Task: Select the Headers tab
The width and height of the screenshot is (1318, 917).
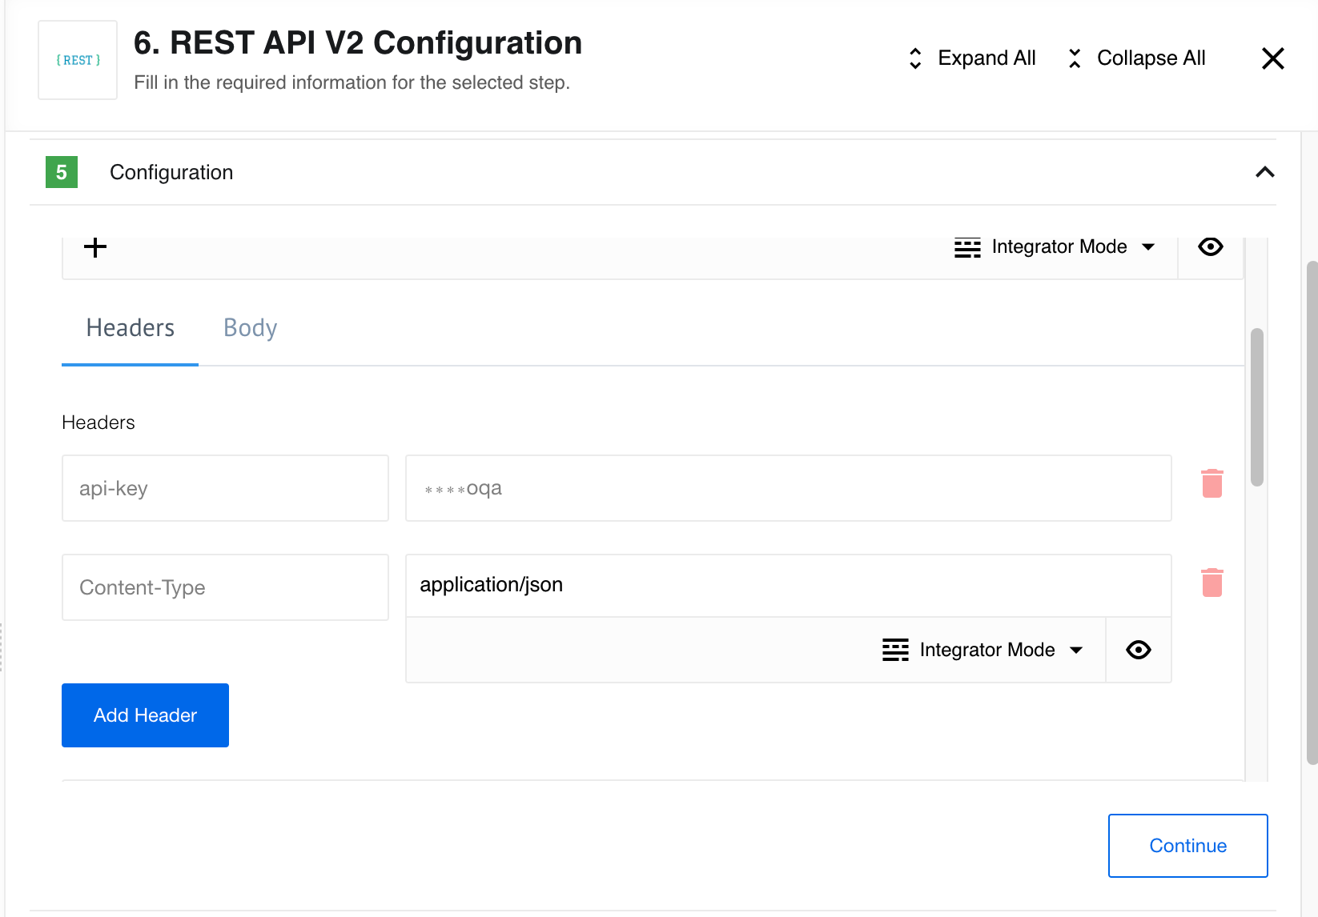Action: [x=130, y=327]
